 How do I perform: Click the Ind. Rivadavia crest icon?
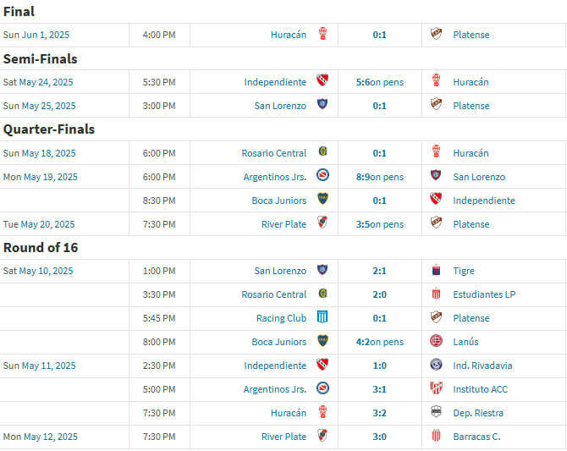(436, 366)
